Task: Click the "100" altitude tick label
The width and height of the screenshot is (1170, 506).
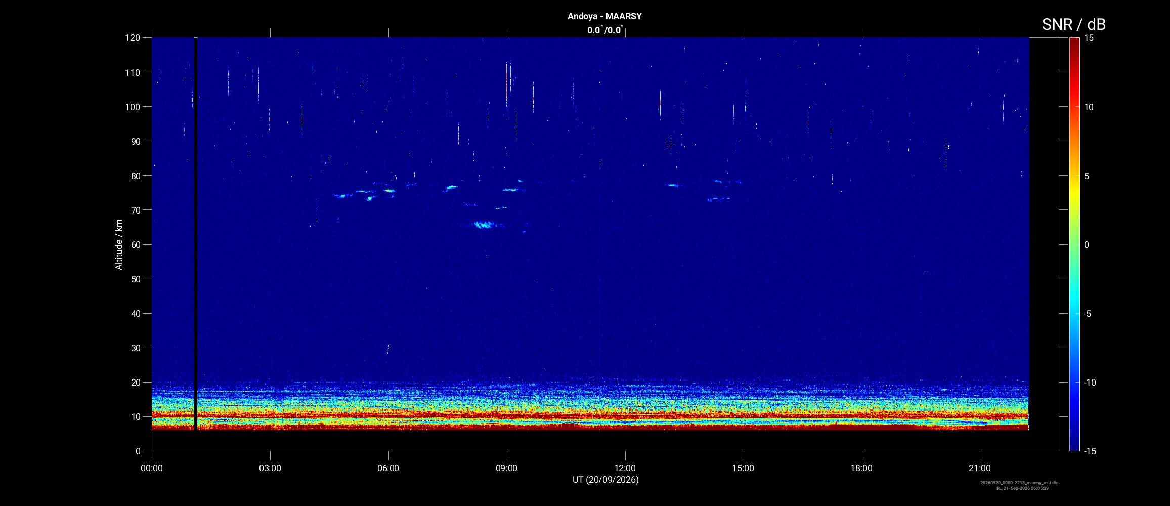Action: pyautogui.click(x=133, y=107)
